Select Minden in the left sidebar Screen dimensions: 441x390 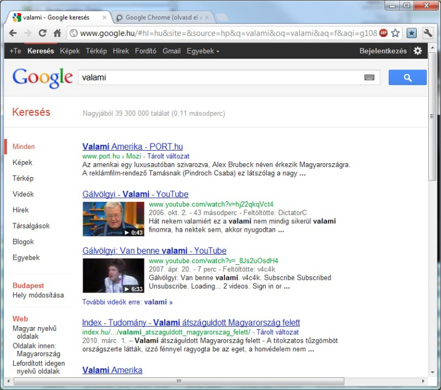pos(24,146)
